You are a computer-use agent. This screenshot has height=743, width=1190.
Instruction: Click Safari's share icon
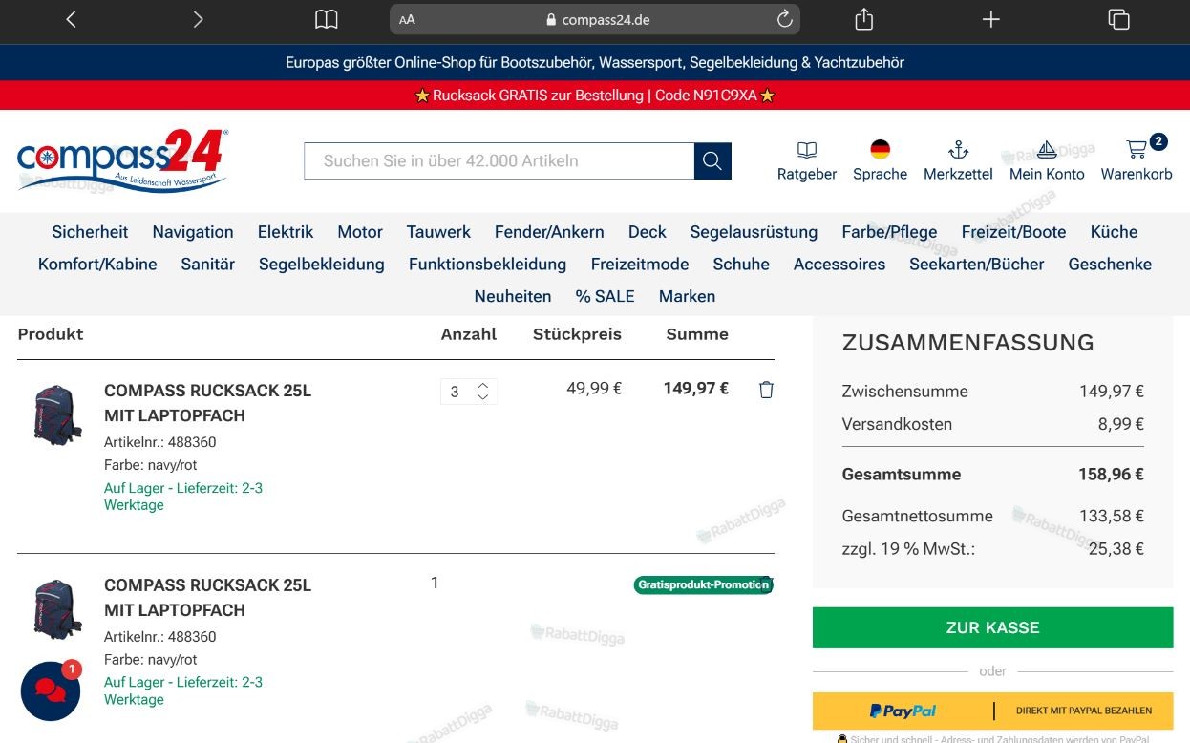coord(863,19)
